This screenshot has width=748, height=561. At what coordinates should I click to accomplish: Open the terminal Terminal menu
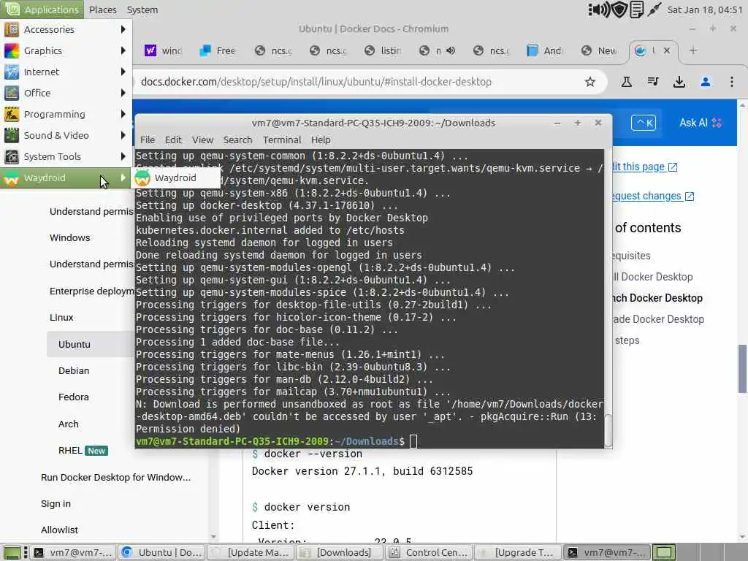[x=282, y=140]
